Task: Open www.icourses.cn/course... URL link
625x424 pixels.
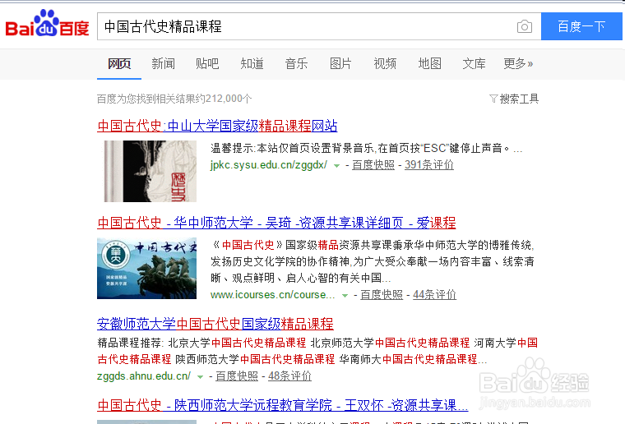Action: [x=273, y=295]
